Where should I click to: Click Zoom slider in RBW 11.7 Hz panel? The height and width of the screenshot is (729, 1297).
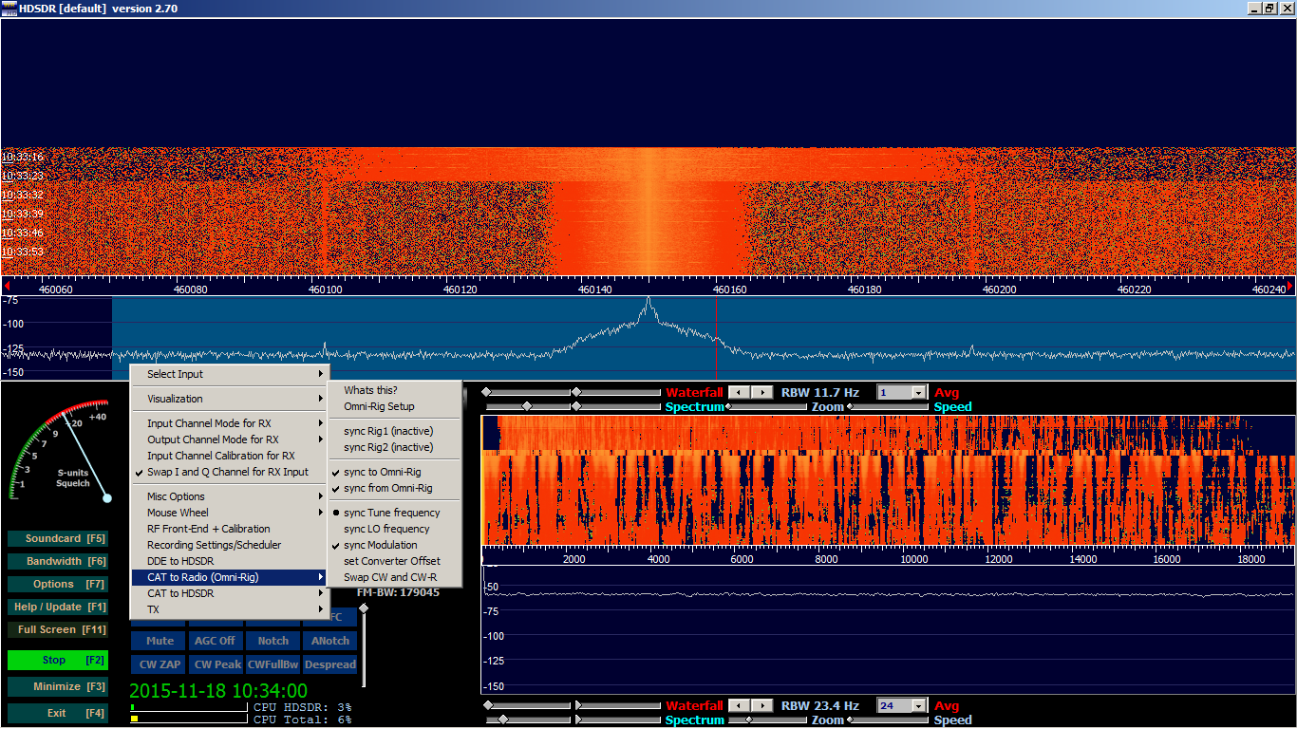[x=767, y=406]
